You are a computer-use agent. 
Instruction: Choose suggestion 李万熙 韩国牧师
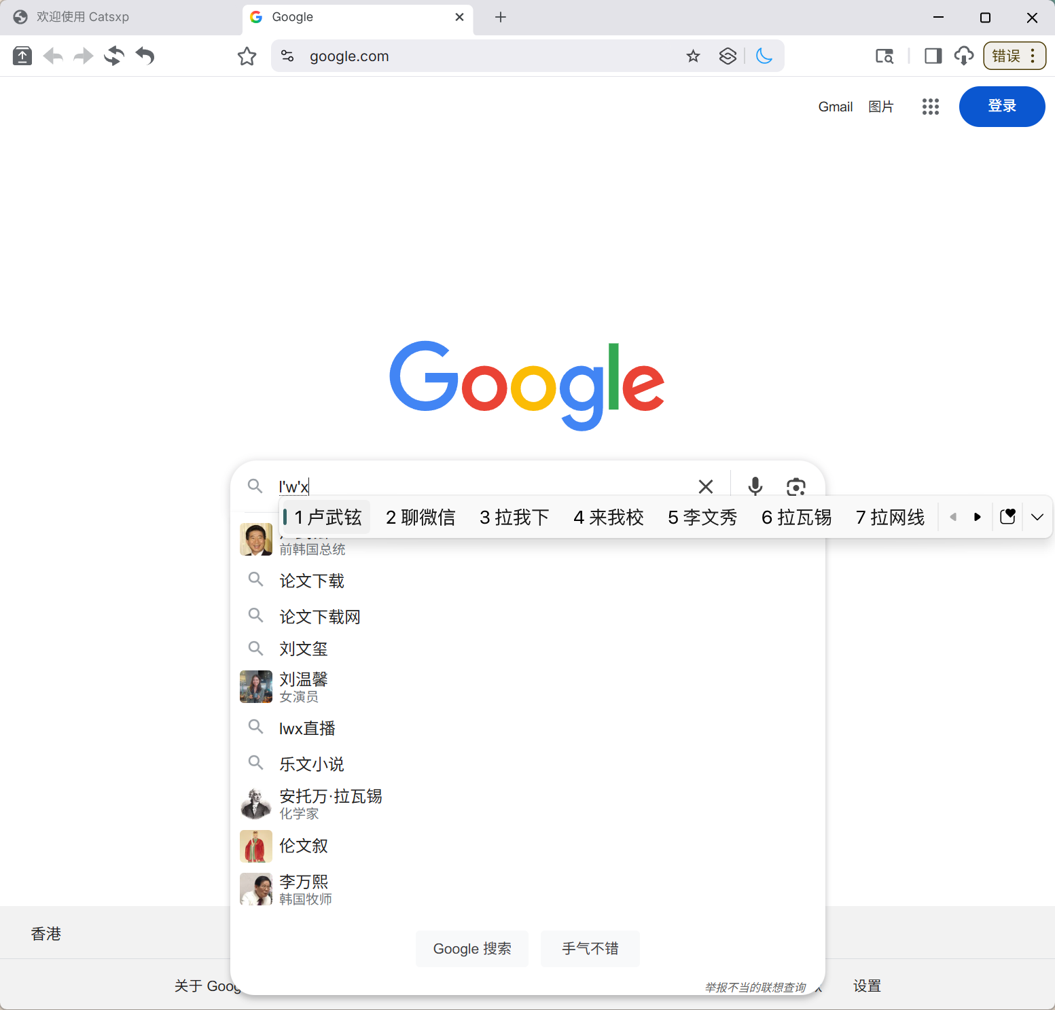528,889
